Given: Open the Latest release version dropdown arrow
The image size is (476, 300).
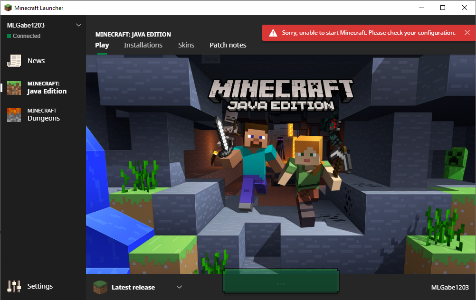Looking at the screenshot, I should (179, 287).
